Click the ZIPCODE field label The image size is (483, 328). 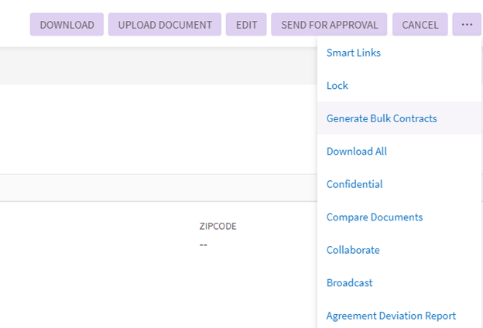[x=218, y=227]
